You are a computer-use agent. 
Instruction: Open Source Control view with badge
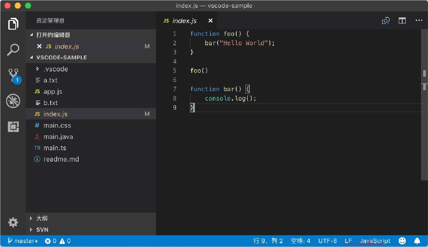tap(14, 76)
